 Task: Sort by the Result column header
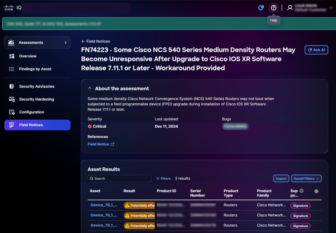point(129,191)
